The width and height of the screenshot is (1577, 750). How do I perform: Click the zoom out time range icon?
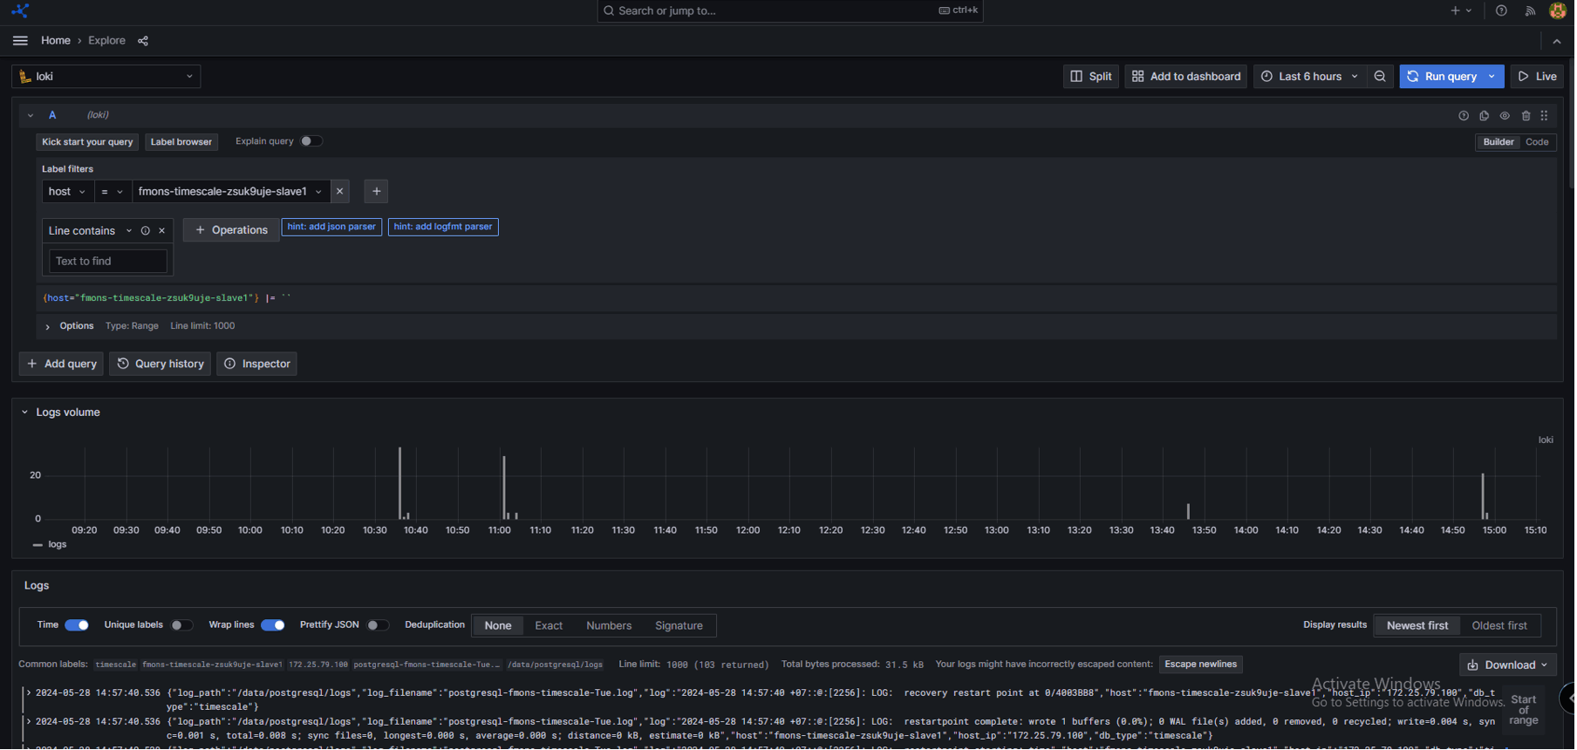[1381, 77]
